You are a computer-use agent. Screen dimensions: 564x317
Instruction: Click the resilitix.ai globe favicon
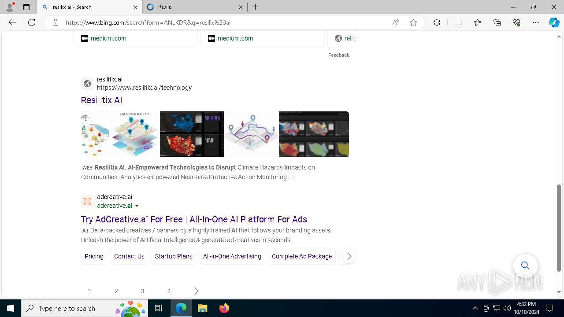[x=87, y=84]
